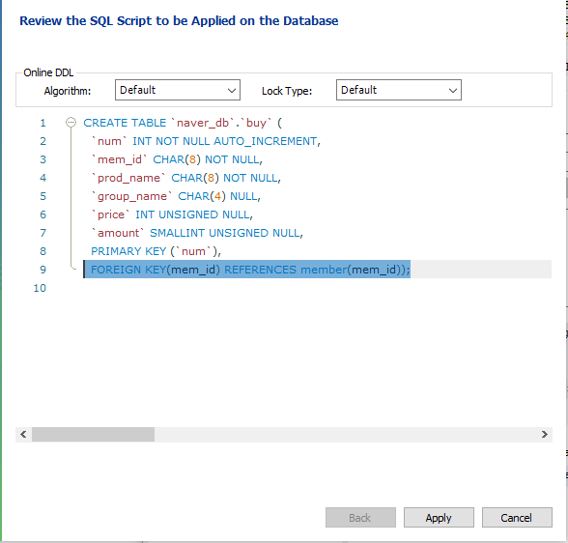
Task: Click line number 5 in the gutter
Action: [x=43, y=196]
